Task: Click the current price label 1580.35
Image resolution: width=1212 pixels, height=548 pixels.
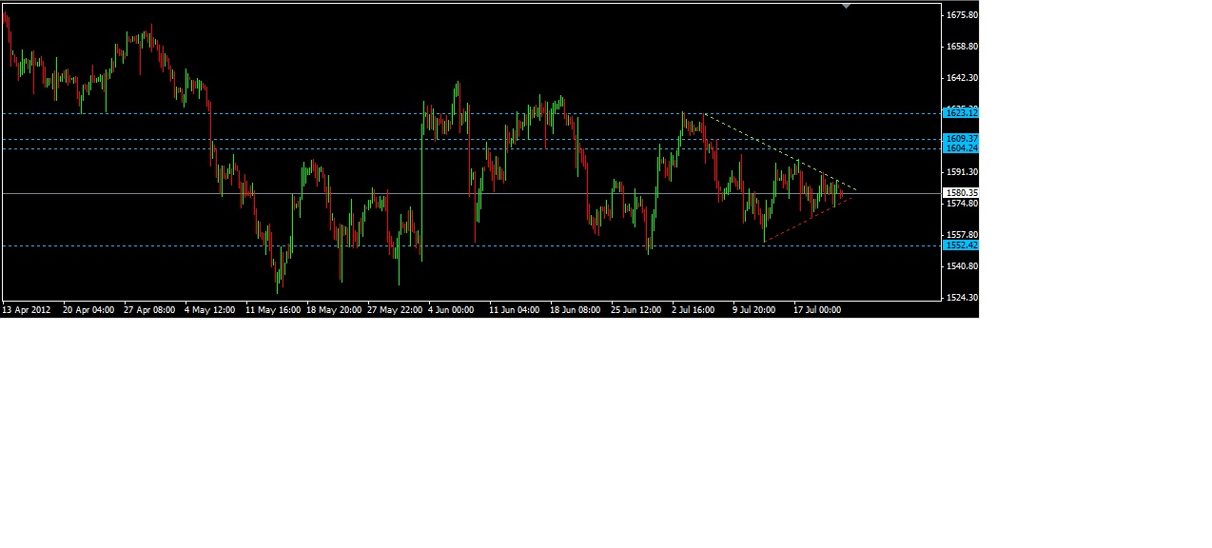Action: (961, 193)
